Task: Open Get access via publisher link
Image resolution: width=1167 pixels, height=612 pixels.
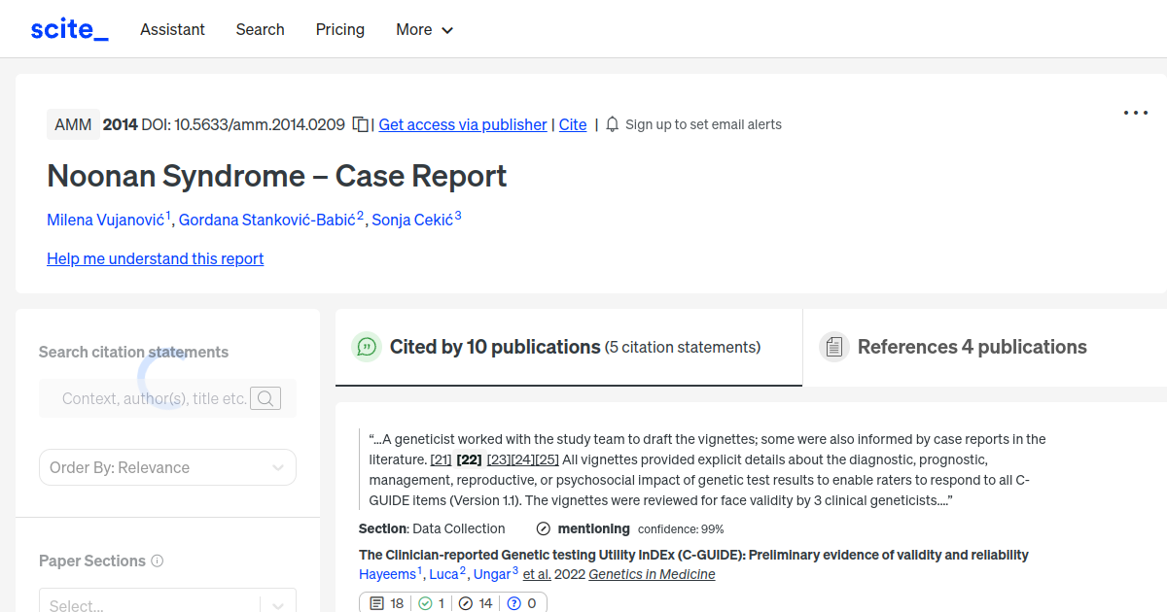Action: (462, 124)
